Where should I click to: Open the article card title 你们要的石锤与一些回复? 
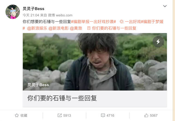pos(62,98)
